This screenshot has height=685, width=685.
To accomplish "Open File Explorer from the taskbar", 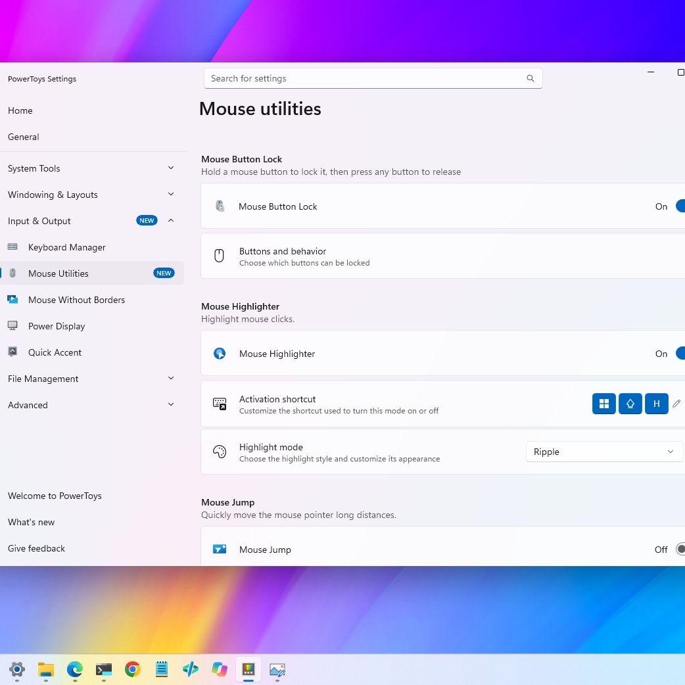I will click(x=46, y=669).
